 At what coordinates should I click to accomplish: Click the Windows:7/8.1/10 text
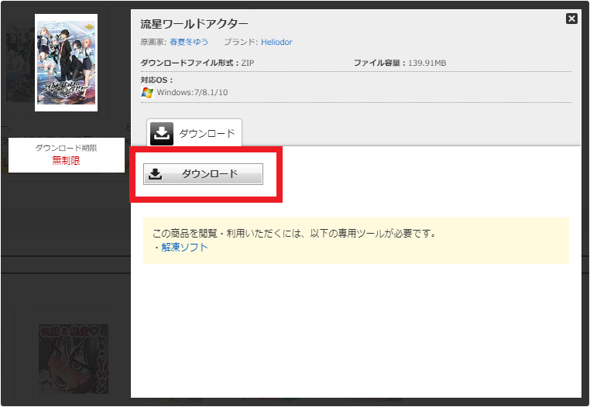pyautogui.click(x=192, y=93)
